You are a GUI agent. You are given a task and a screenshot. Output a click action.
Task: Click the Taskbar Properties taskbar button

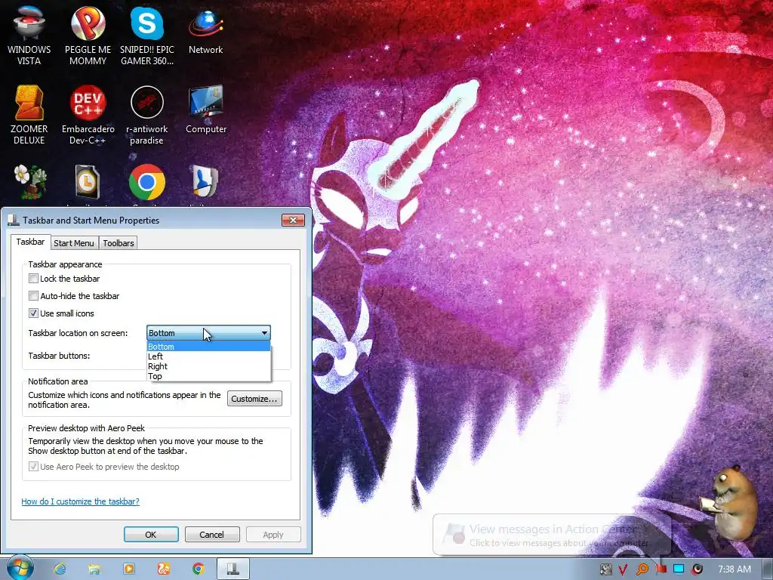click(x=233, y=569)
